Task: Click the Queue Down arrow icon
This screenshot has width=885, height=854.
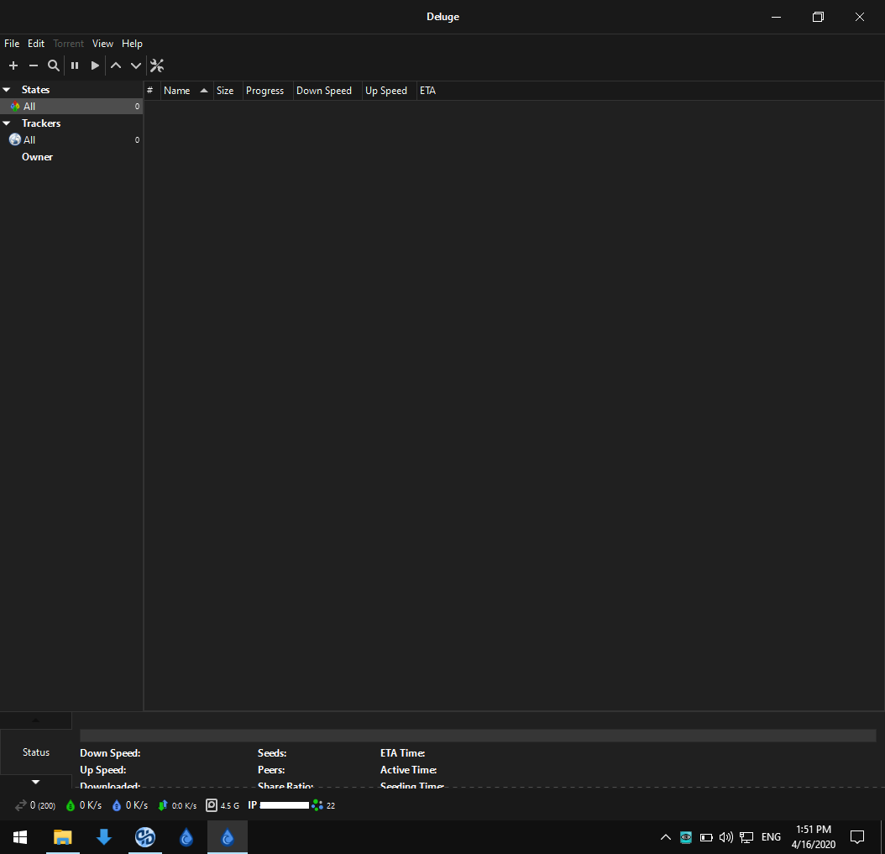Action: [x=136, y=65]
